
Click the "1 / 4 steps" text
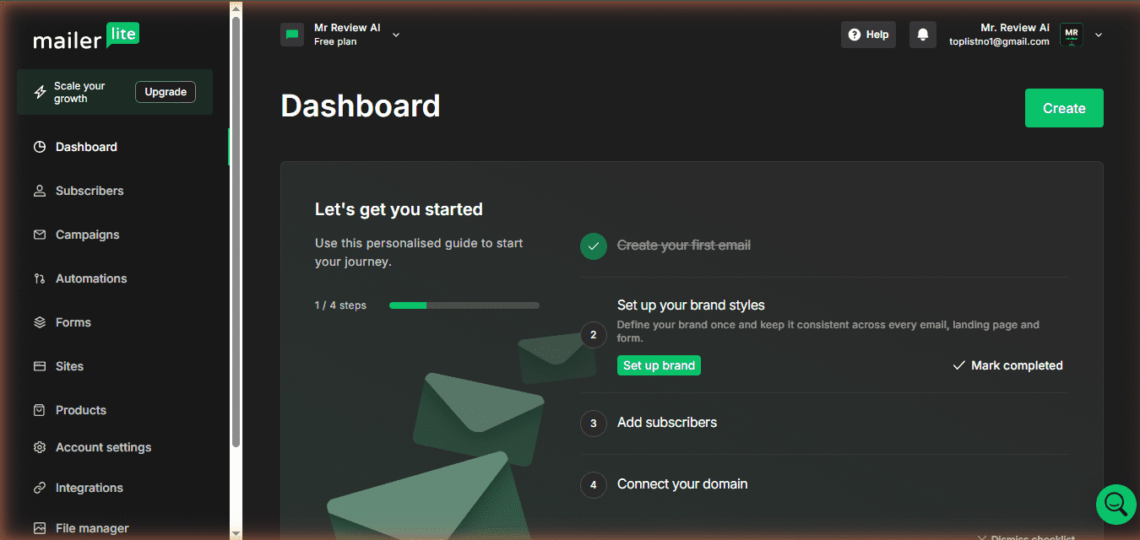click(340, 305)
